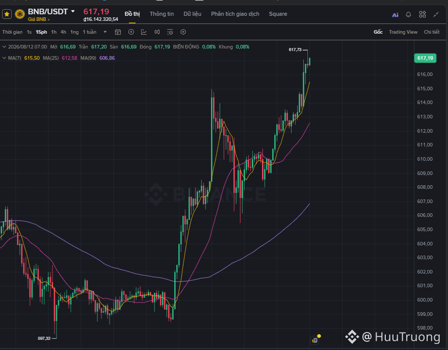Open the chart display list settings icon
Viewport: 448px width, 350px height.
pyautogui.click(x=170, y=32)
